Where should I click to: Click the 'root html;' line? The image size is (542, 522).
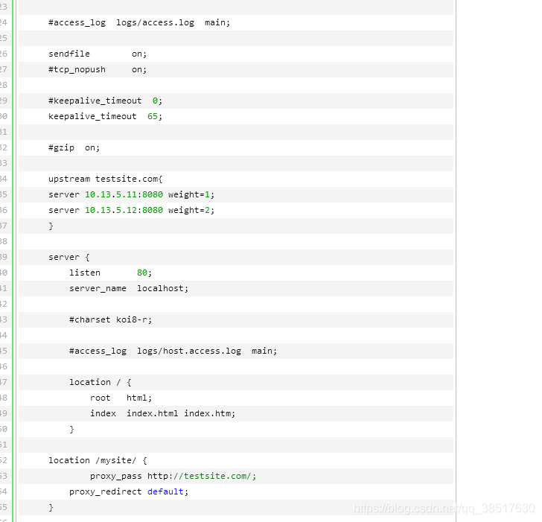coord(121,398)
